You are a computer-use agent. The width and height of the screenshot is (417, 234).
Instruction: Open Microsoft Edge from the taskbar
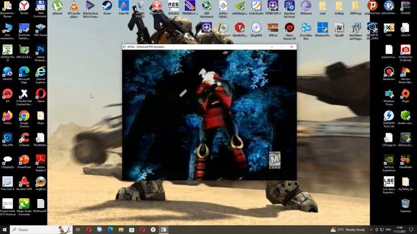click(x=110, y=229)
